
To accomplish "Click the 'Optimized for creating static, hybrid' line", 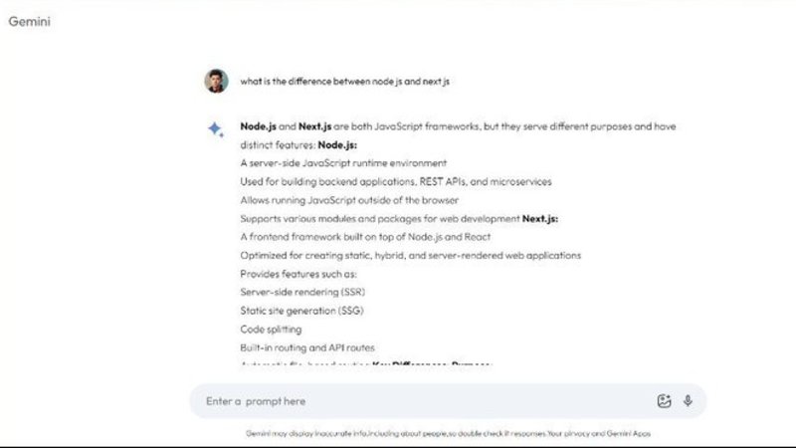I will 411,256.
